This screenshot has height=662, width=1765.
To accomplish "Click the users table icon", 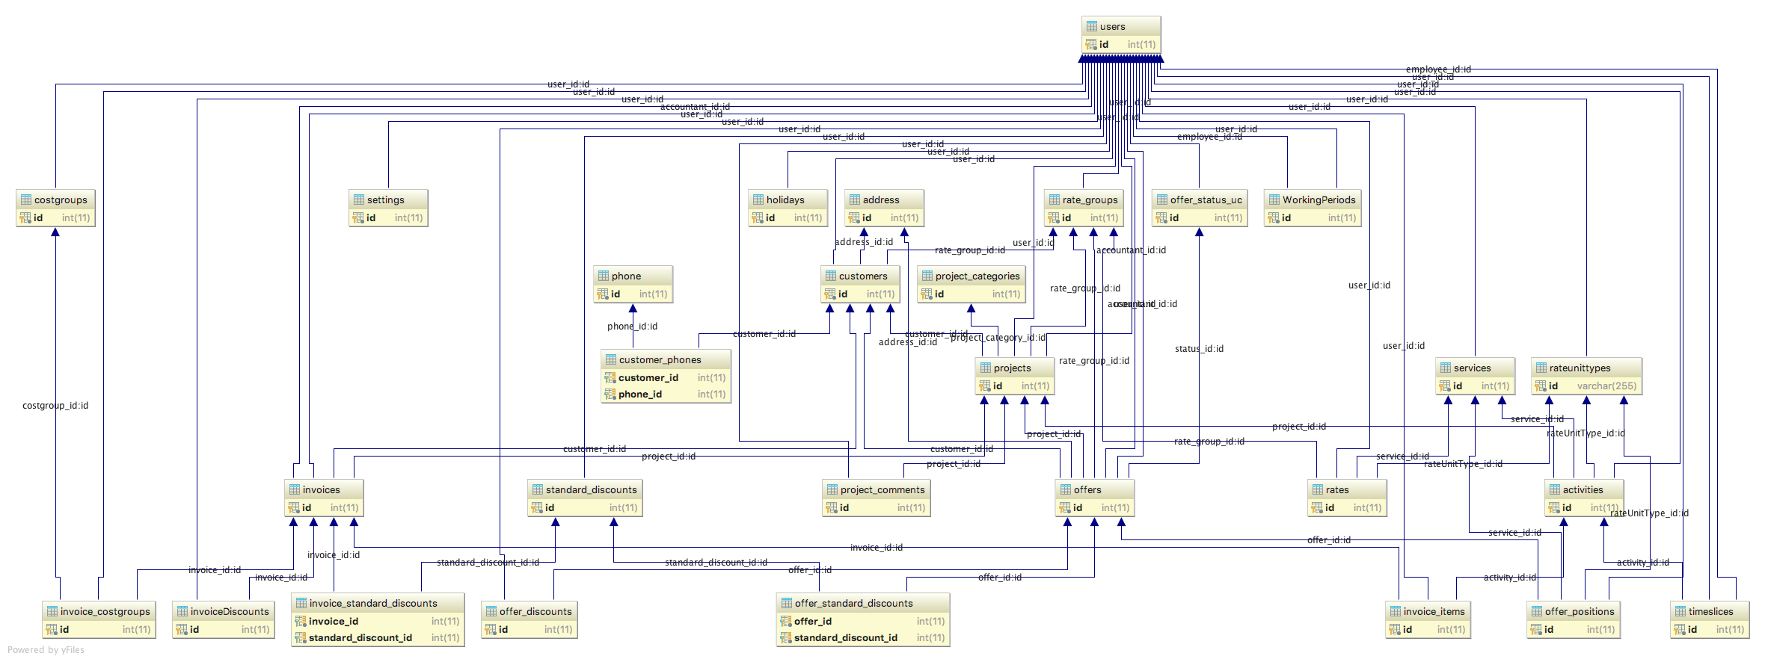I will 1091,26.
